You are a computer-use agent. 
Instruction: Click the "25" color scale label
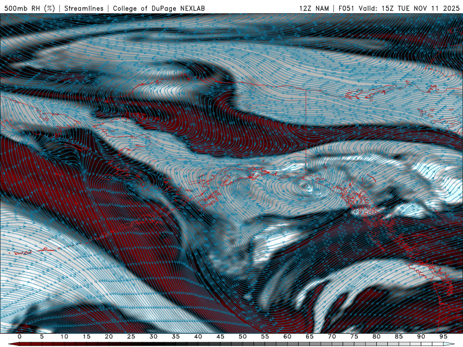point(131,337)
